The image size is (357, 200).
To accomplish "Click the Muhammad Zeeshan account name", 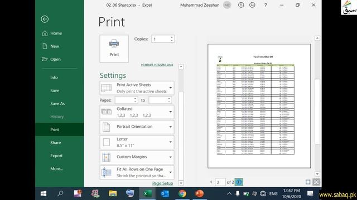I will point(200,5).
